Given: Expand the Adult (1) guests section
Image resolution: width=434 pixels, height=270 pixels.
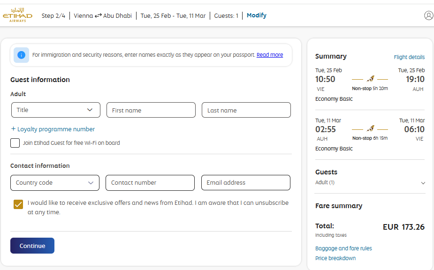Looking at the screenshot, I should pyautogui.click(x=370, y=183).
